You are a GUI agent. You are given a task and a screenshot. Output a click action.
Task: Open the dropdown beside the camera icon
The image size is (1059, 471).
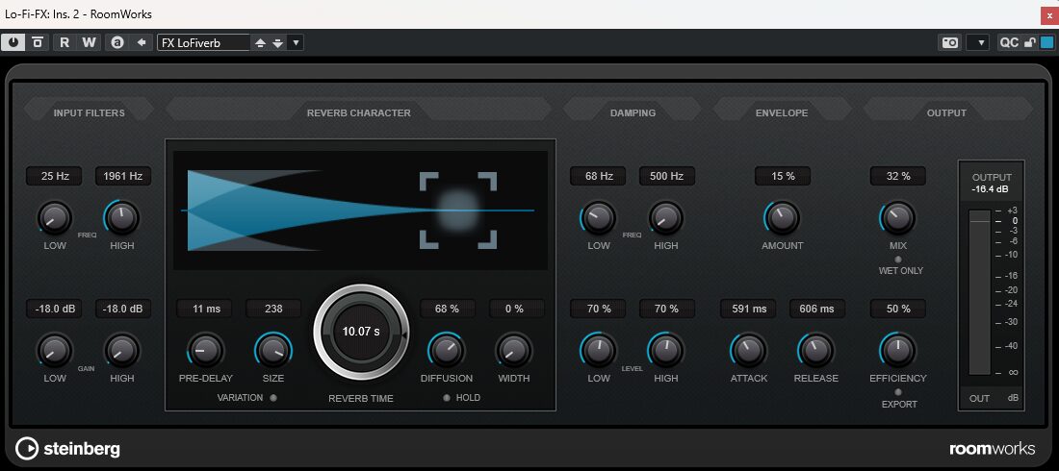point(977,42)
